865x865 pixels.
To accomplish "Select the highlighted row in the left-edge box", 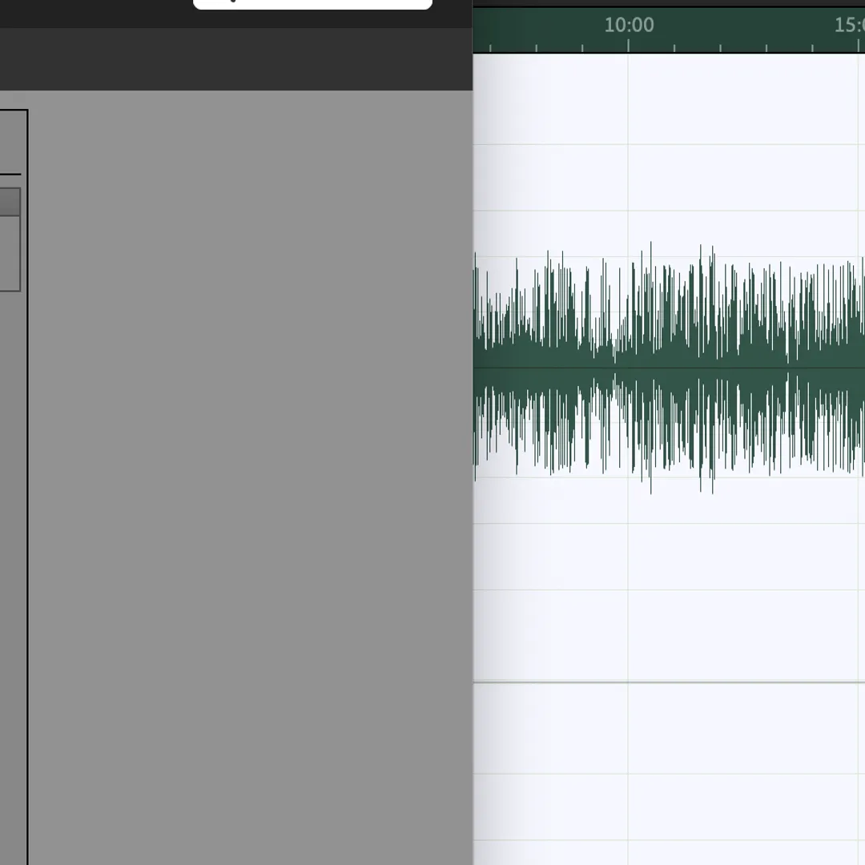I will coord(10,202).
